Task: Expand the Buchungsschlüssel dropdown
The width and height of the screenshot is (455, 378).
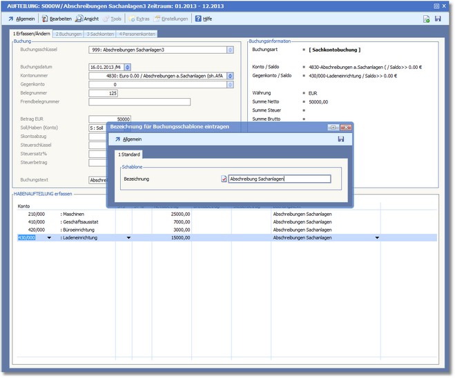Action: tap(229, 50)
